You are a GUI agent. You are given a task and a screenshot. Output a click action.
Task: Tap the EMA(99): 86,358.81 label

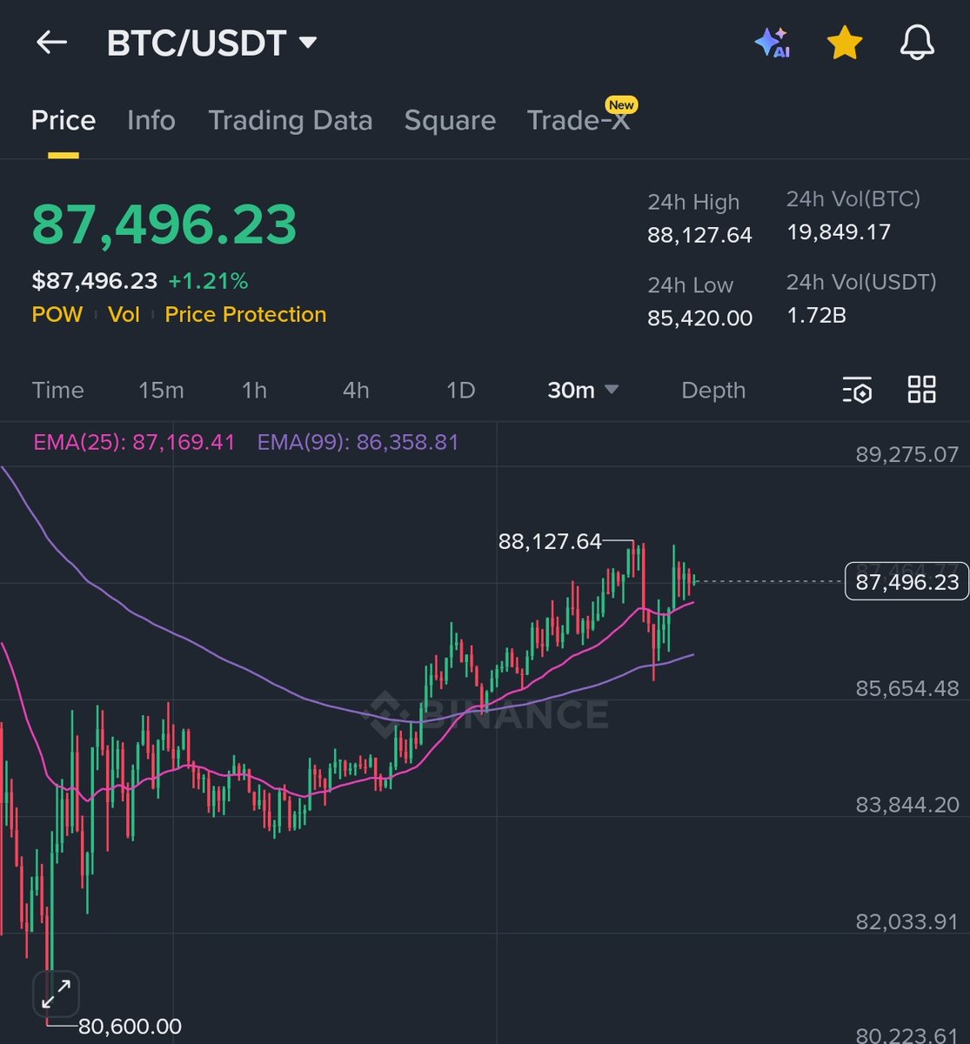[358, 442]
